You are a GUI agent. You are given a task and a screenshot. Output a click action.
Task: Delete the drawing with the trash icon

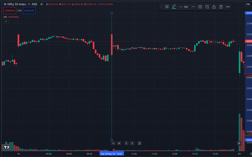pos(221,7)
